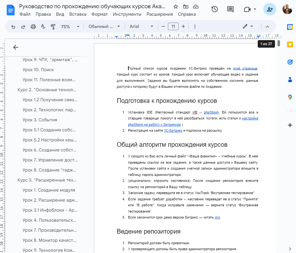
Task: Click the vertical scrollbar thumb
Action: click(279, 43)
